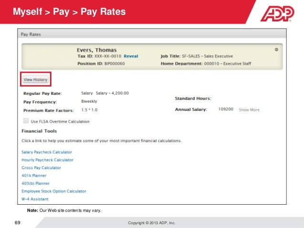304x228 pixels.
Task: Open the Salary Paycheck Calculator link
Action: coord(47,152)
